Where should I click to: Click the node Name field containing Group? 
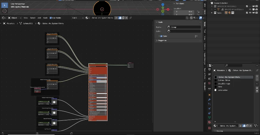184,27
